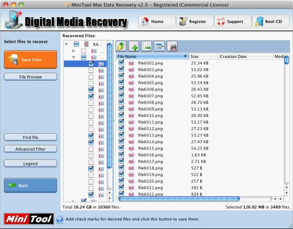Viewport: 293px width, 229px height.
Task: Click the image icon of file6008.png
Action: click(x=131, y=103)
